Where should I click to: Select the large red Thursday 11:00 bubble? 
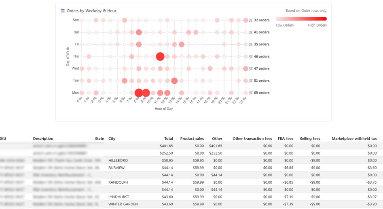(160, 57)
